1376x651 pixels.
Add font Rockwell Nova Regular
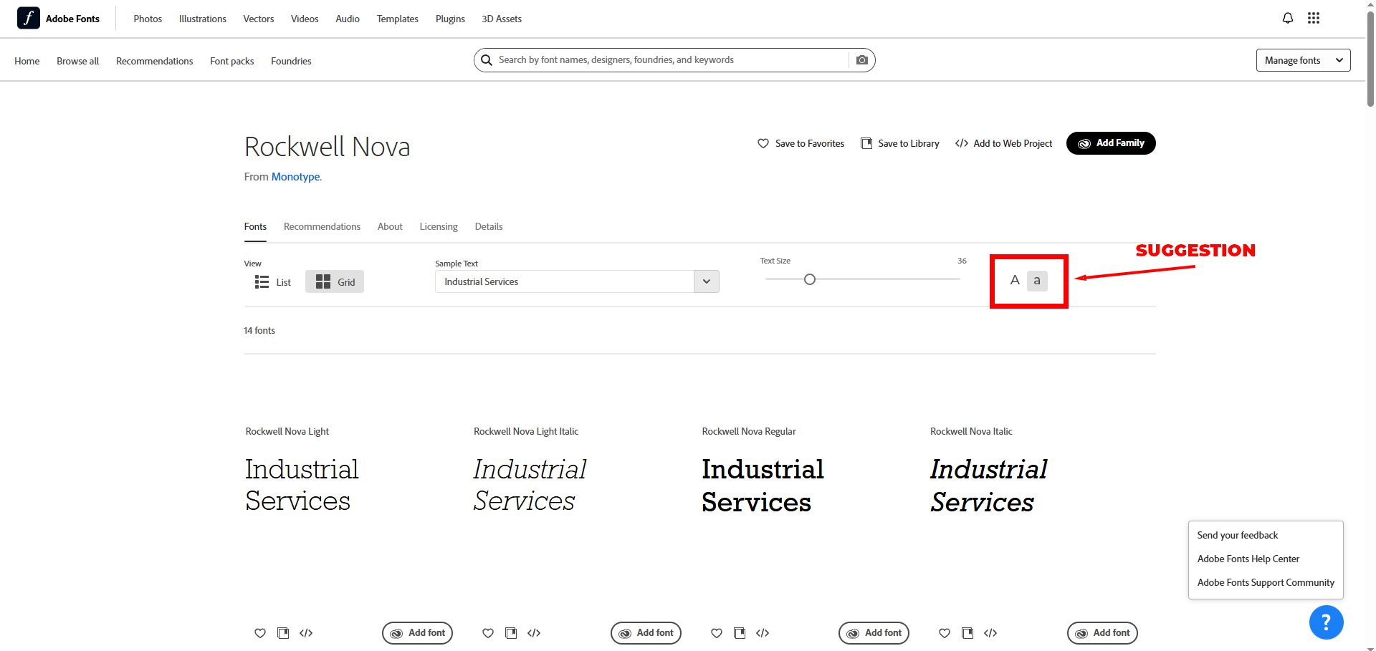coord(874,633)
